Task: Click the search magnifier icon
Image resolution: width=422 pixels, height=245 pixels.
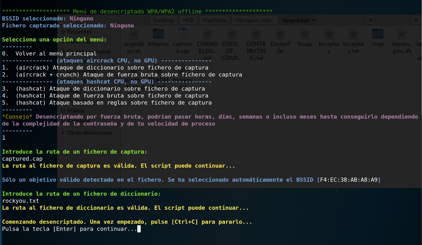Action: click(x=371, y=20)
